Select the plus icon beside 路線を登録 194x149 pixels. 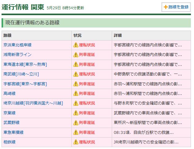[166, 7]
